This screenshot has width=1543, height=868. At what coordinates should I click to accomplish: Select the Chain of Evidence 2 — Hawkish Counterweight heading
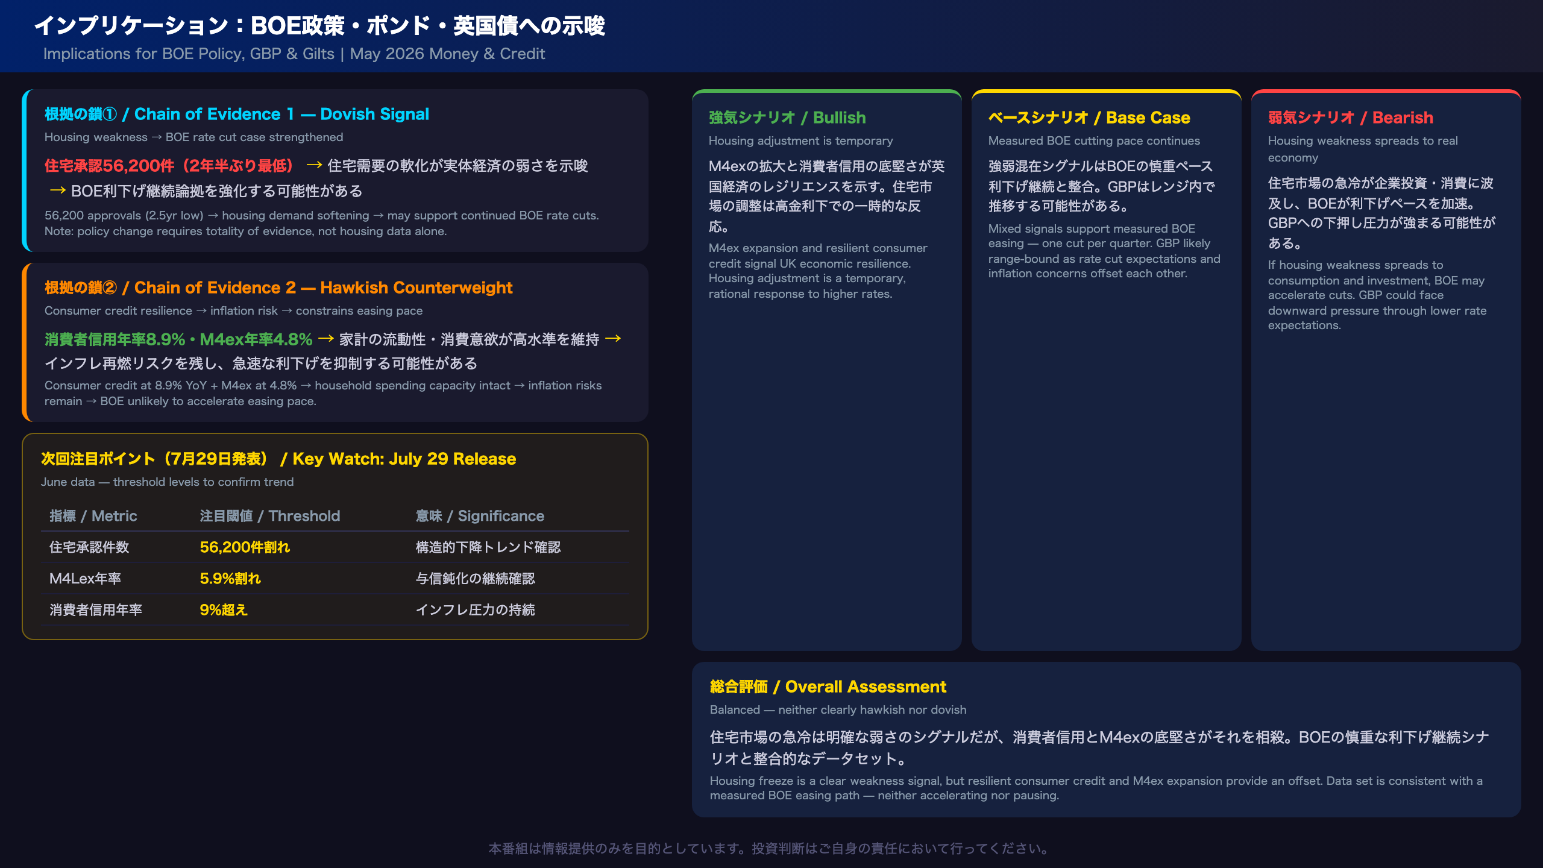(278, 288)
